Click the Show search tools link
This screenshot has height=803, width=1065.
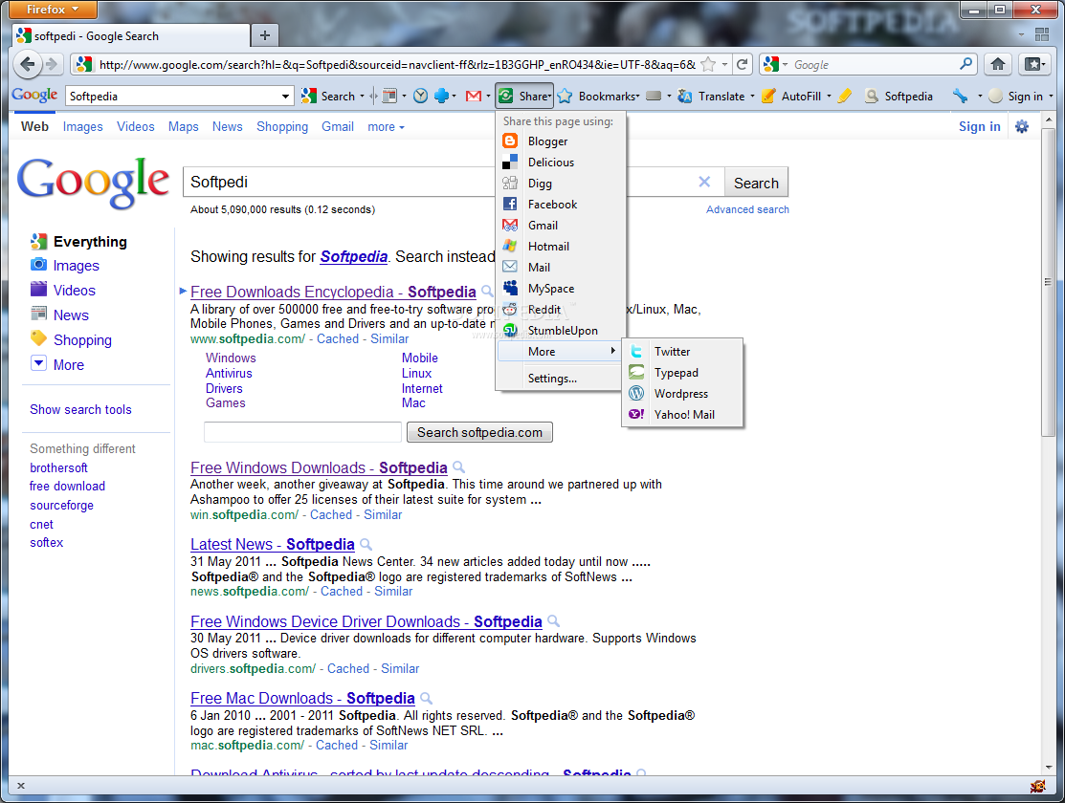[80, 409]
